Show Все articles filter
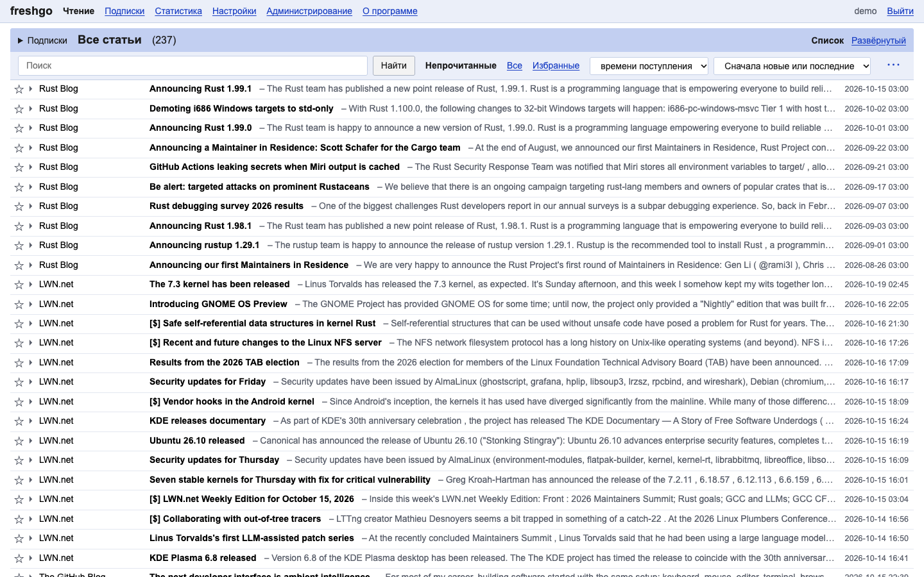Viewport: 924px width, 577px height. coord(515,65)
